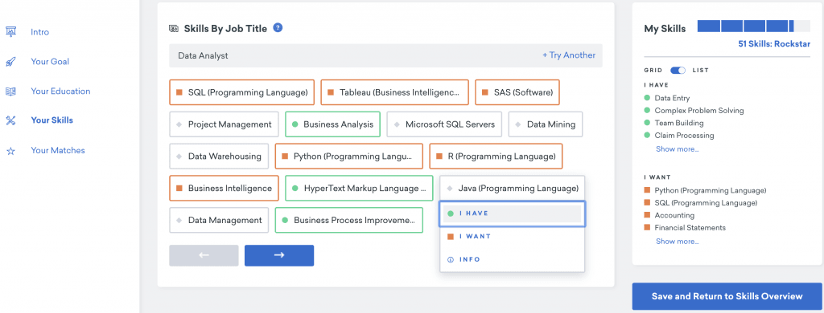
Task: Toggle the Data Mining skill chip
Action: [x=546, y=124]
